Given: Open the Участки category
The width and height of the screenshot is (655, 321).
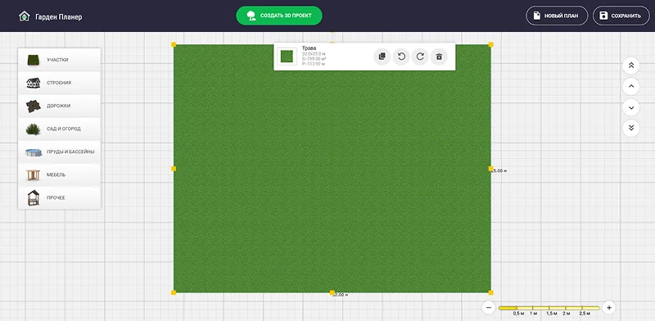Looking at the screenshot, I should click(59, 60).
